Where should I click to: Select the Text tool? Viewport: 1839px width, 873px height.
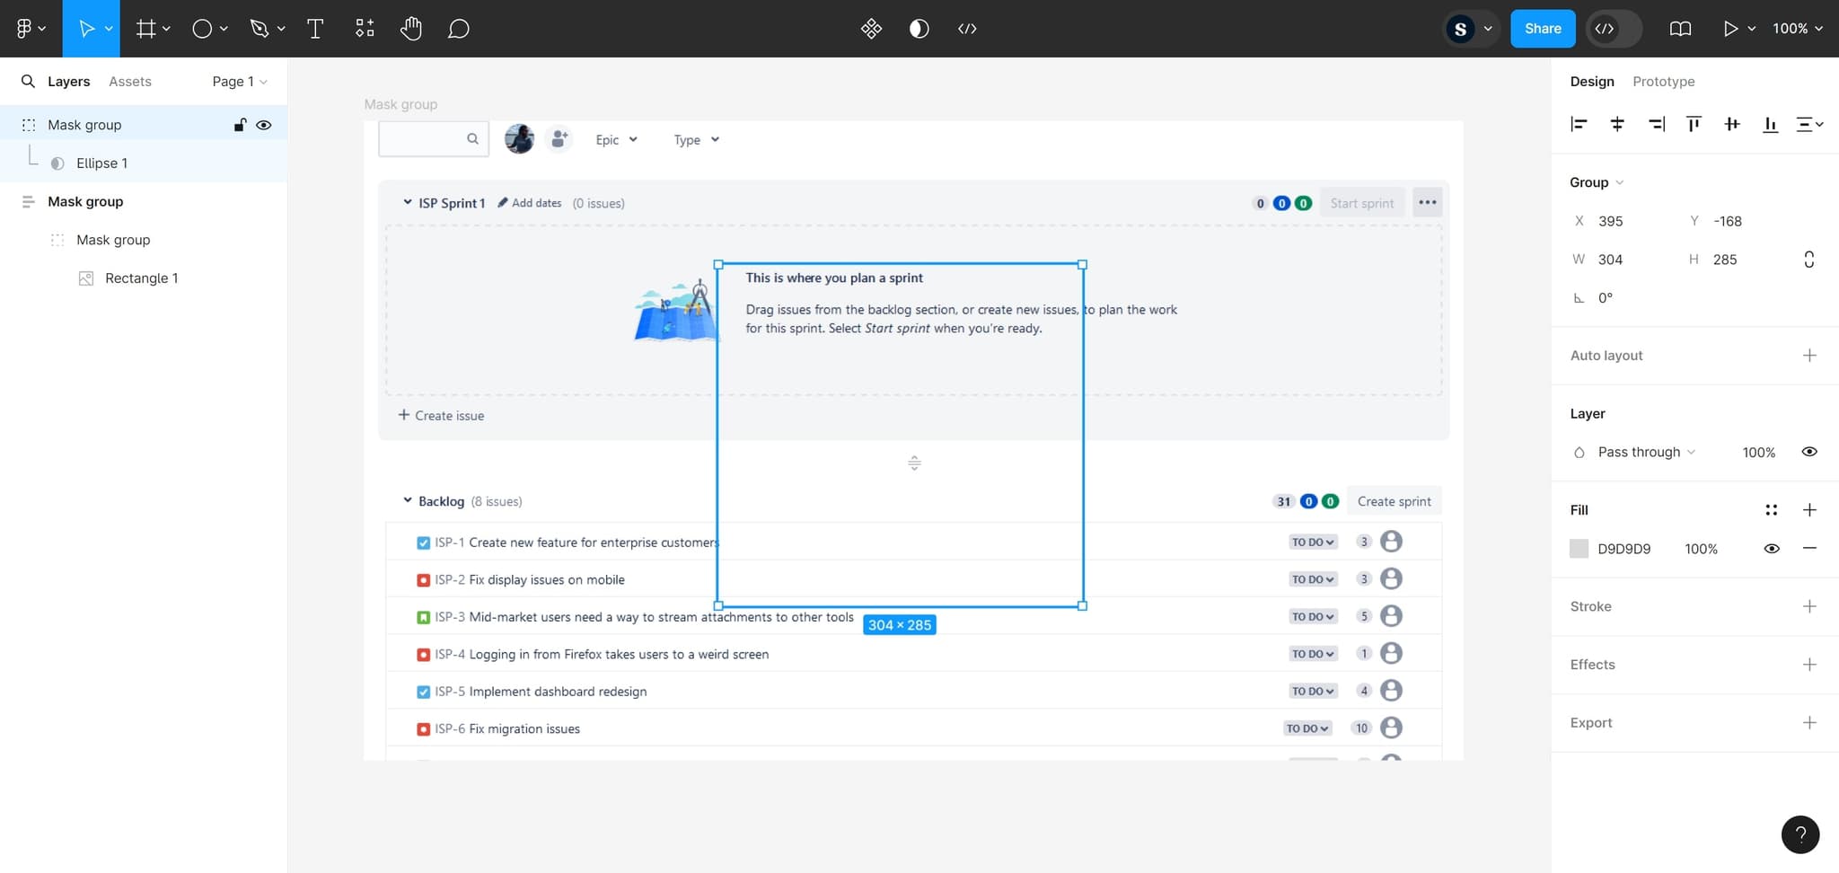click(315, 29)
